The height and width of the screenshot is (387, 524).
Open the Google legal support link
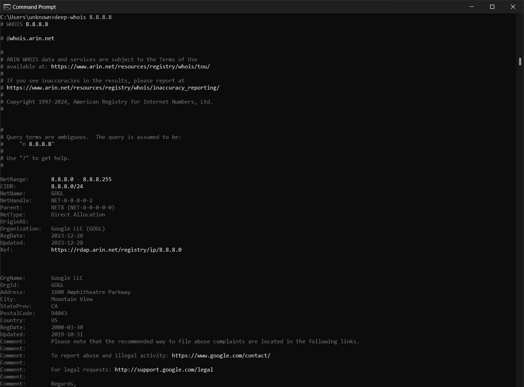coord(164,369)
